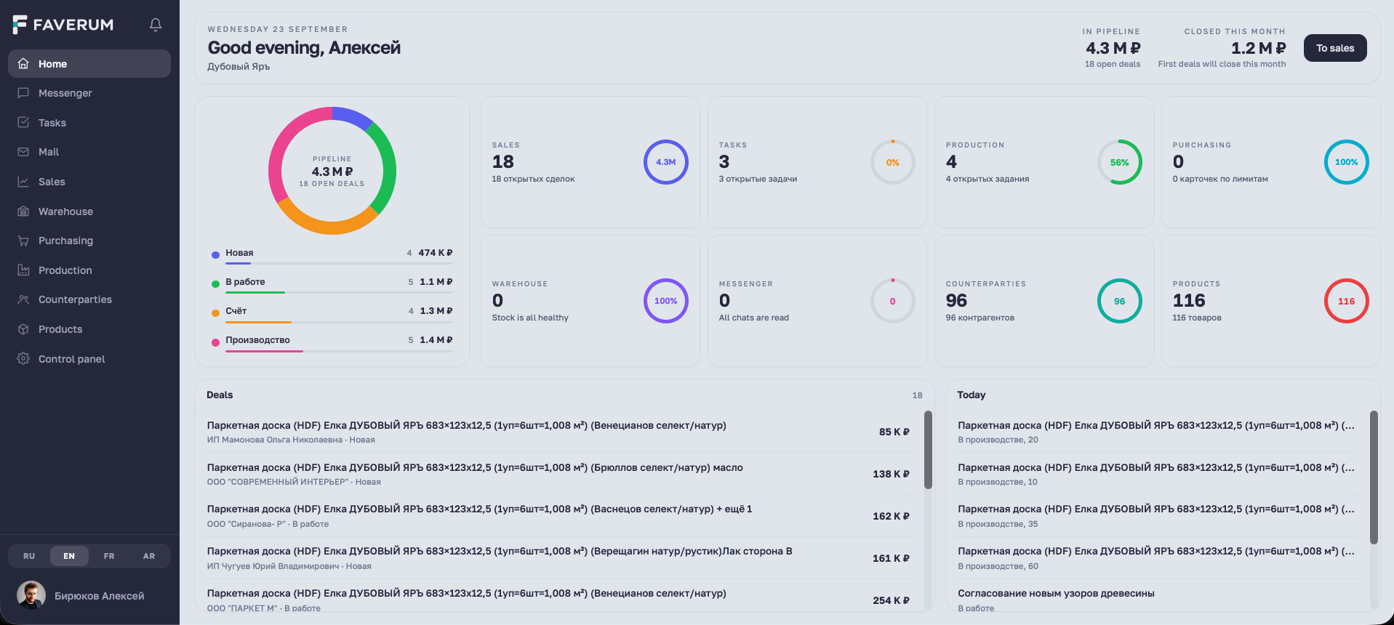The image size is (1394, 625).
Task: Navigate to Control panel label
Action: click(71, 359)
